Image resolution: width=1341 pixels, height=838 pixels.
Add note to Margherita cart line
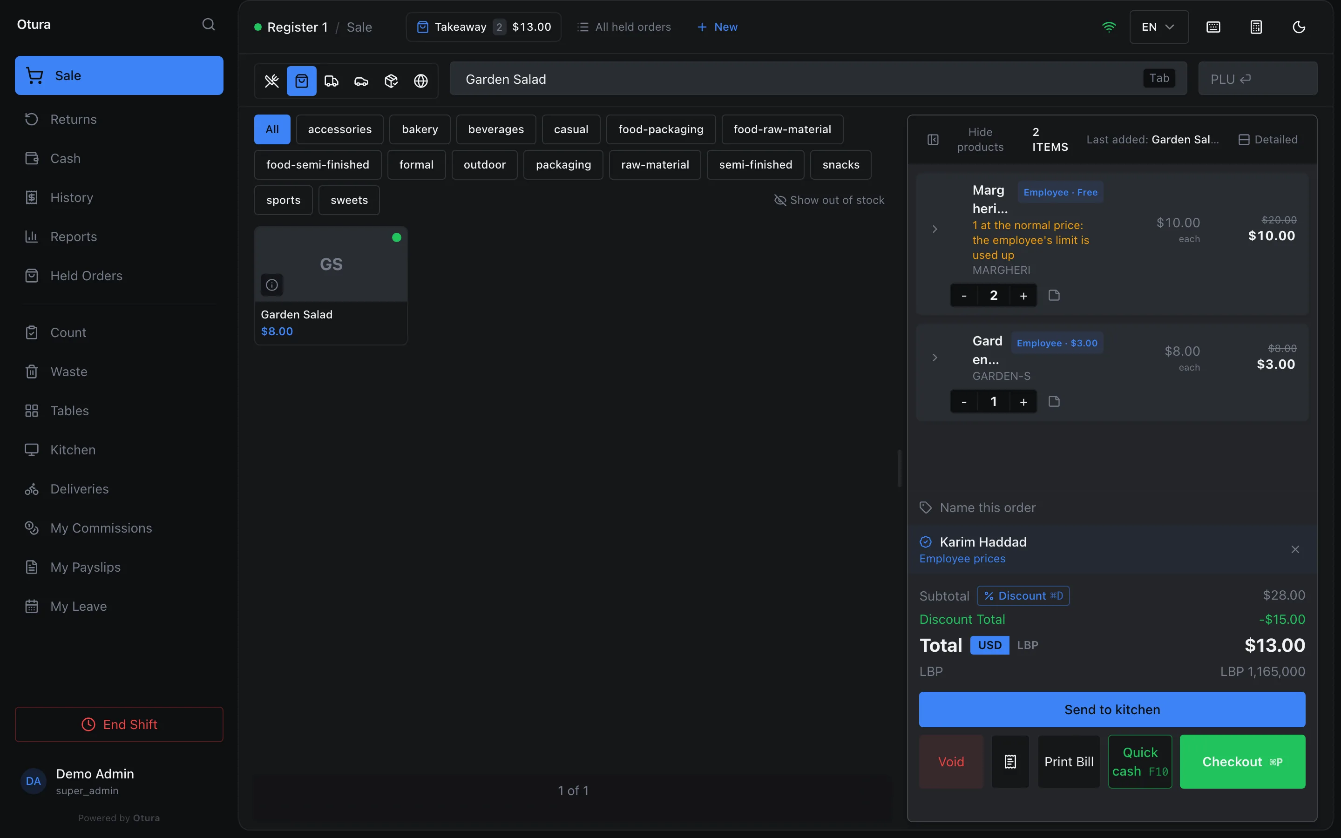click(x=1054, y=296)
